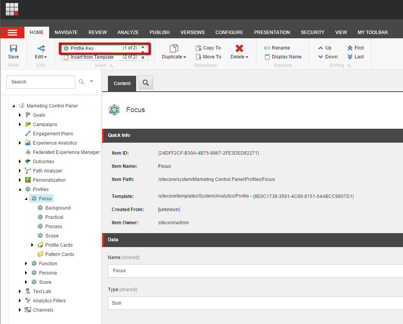The image size is (403, 324).
Task: Collapse the Focus tree node
Action: point(26,199)
